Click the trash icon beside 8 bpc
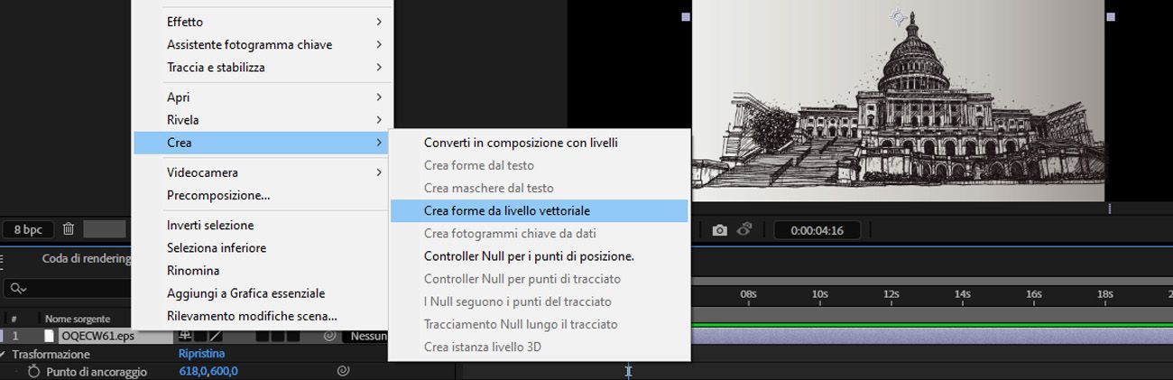This screenshot has height=380, width=1173. (x=69, y=229)
